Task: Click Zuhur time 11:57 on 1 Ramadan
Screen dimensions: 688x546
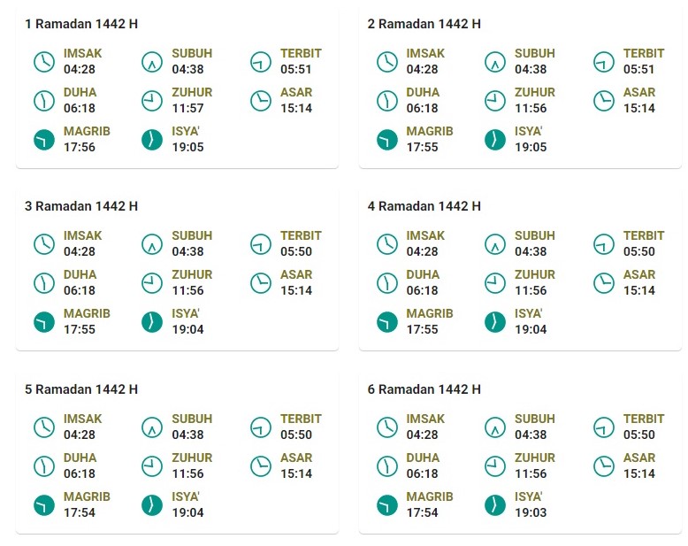Action: point(187,108)
